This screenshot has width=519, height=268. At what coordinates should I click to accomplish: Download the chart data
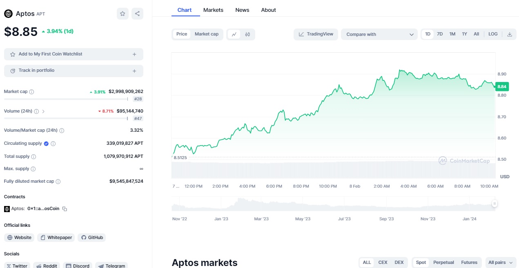point(510,34)
